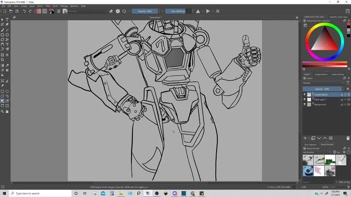
Task: Select the Zoom tool in toolbox
Action: pyautogui.click(x=2, y=111)
